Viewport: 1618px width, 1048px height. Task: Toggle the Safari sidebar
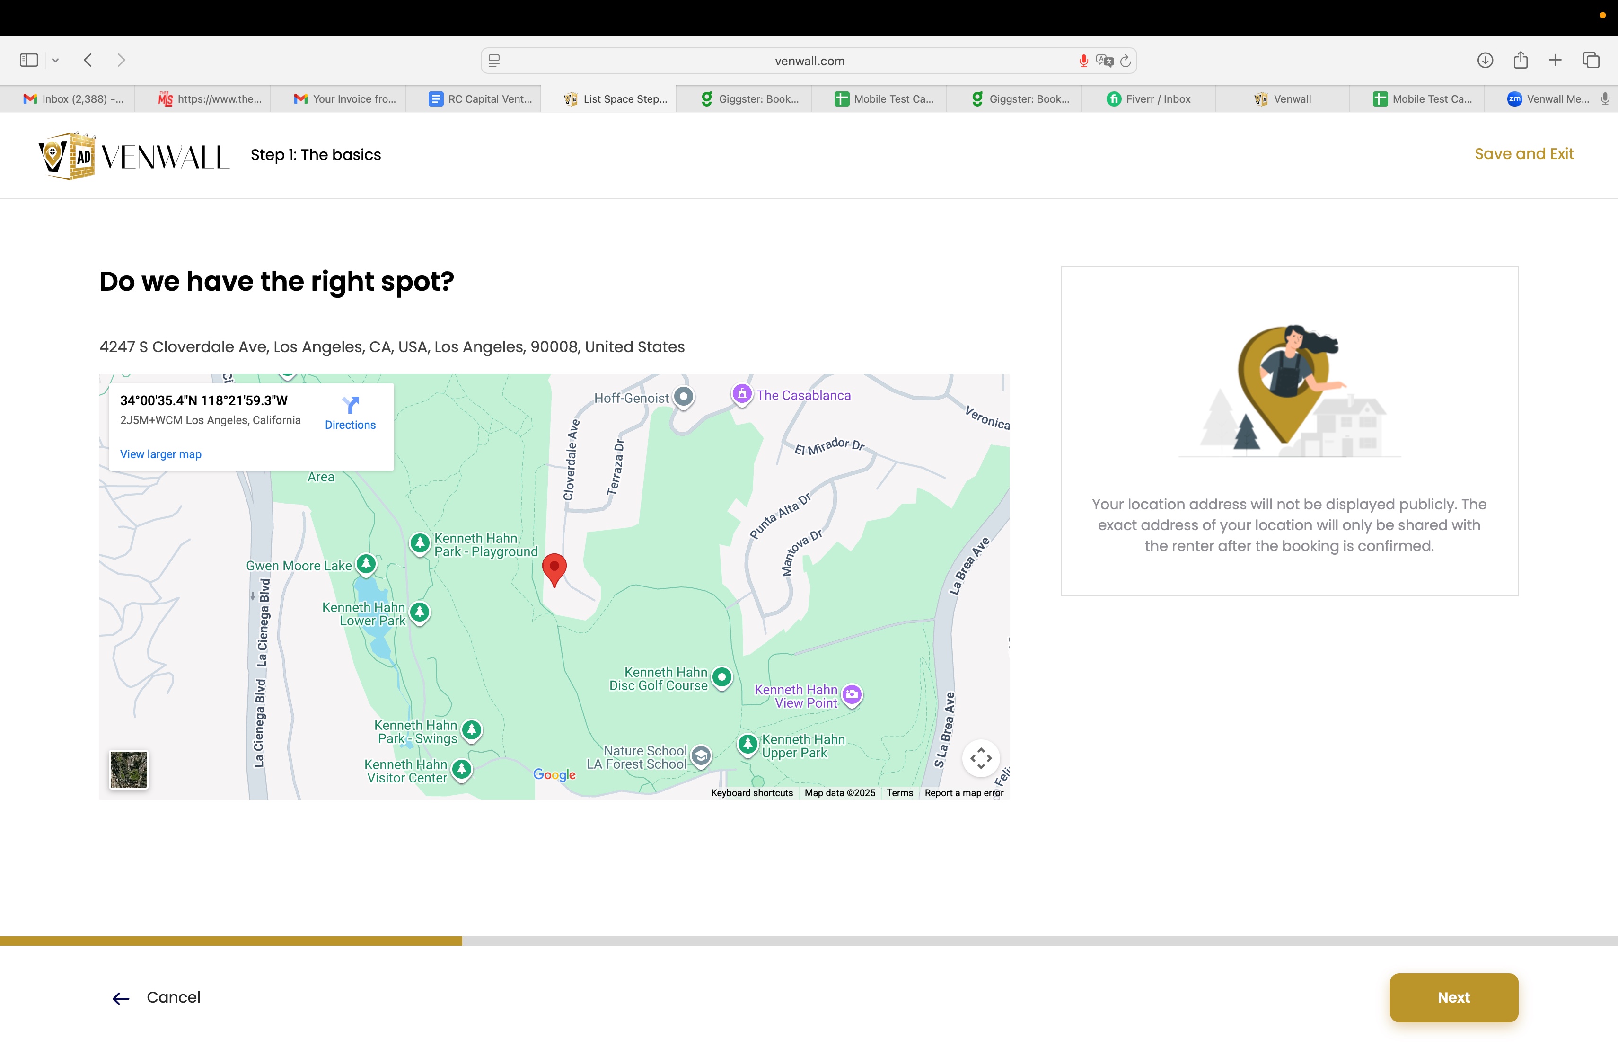pyautogui.click(x=28, y=61)
